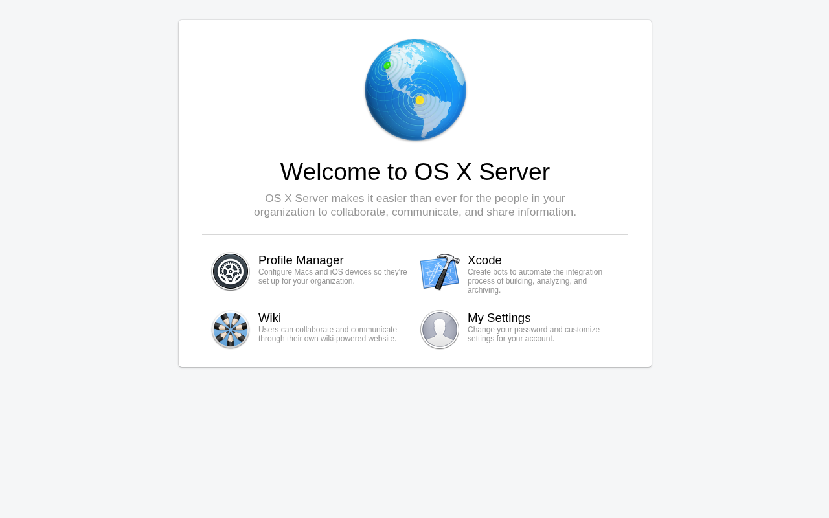829x518 pixels.
Task: Click text "Change your password and customize"
Action: point(534,330)
